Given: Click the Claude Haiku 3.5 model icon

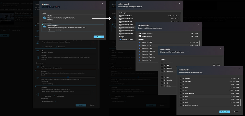Looking at the screenshot, I should pos(120,19).
